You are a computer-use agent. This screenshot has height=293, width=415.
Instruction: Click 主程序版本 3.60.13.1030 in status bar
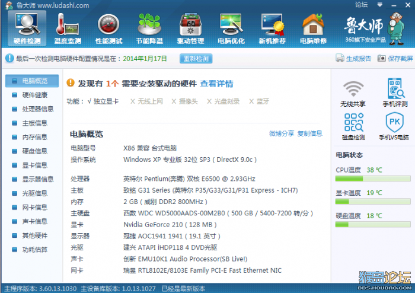(x=40, y=288)
